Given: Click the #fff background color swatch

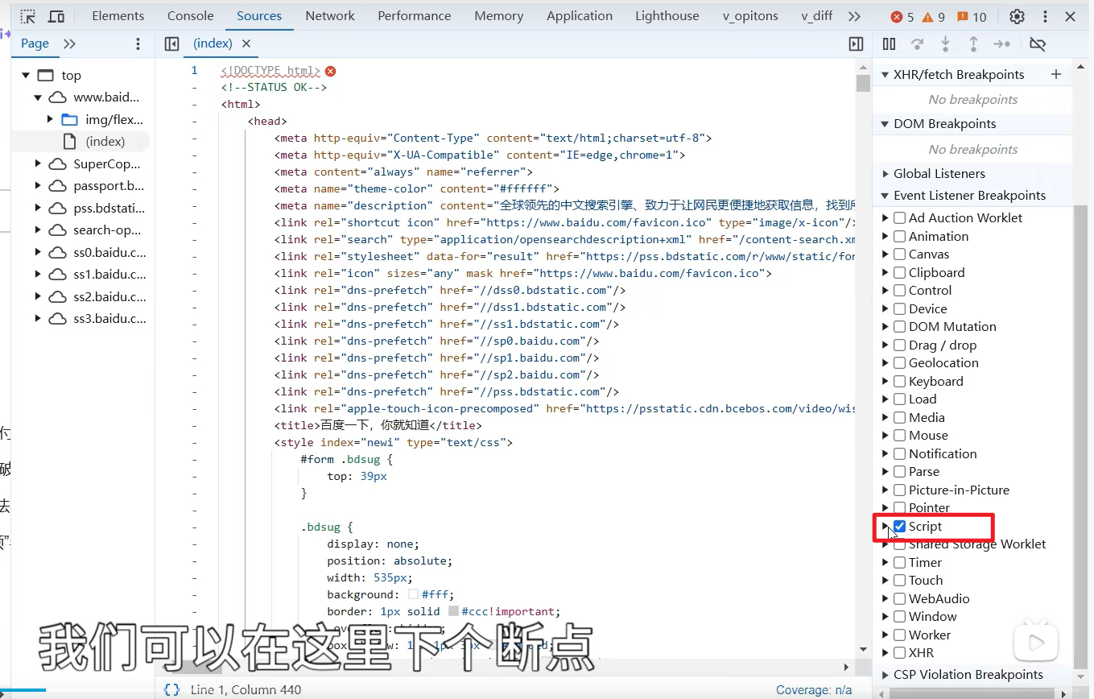Looking at the screenshot, I should tap(413, 595).
